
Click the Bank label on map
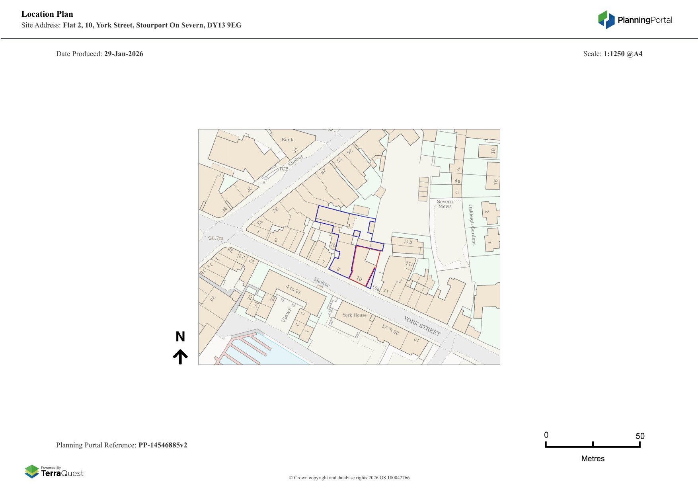coord(287,140)
